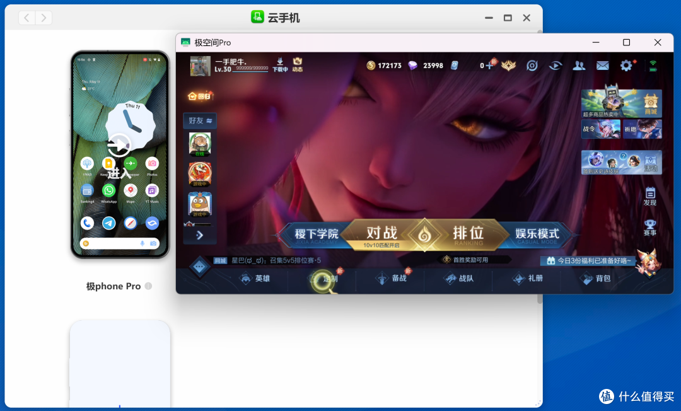Click the 回归 home icon
Viewport: 681px width, 411px height.
[200, 96]
